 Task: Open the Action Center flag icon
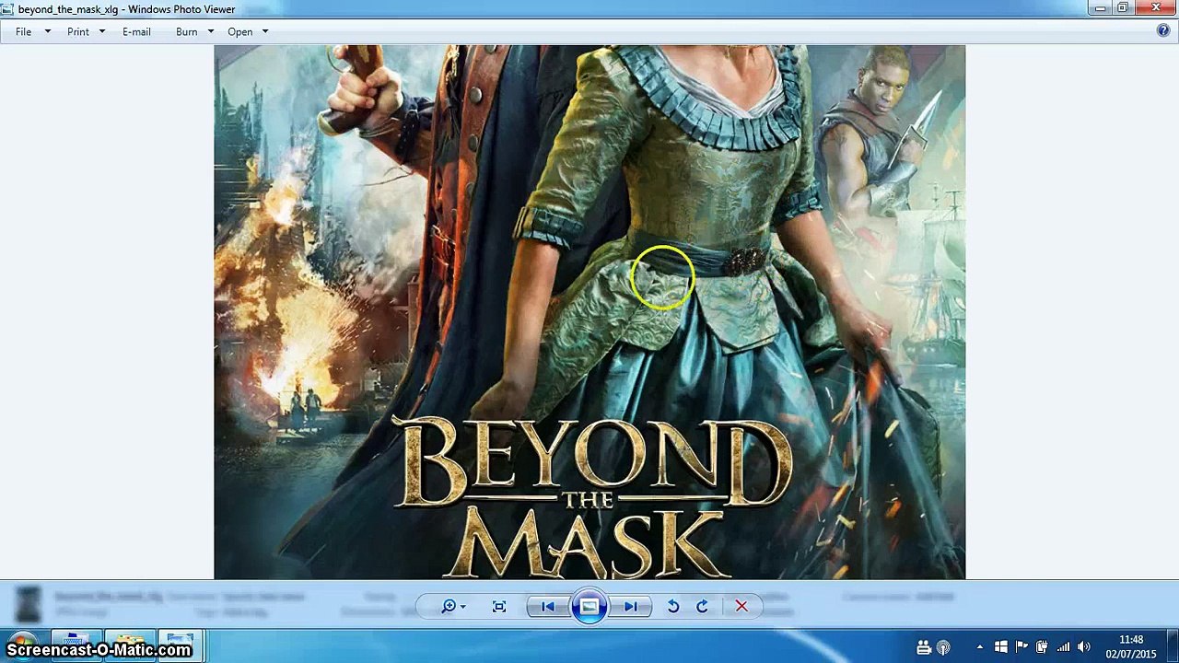coord(1021,647)
